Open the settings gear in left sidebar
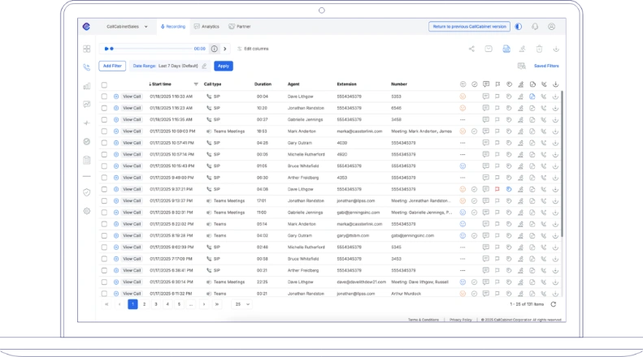 click(x=87, y=211)
